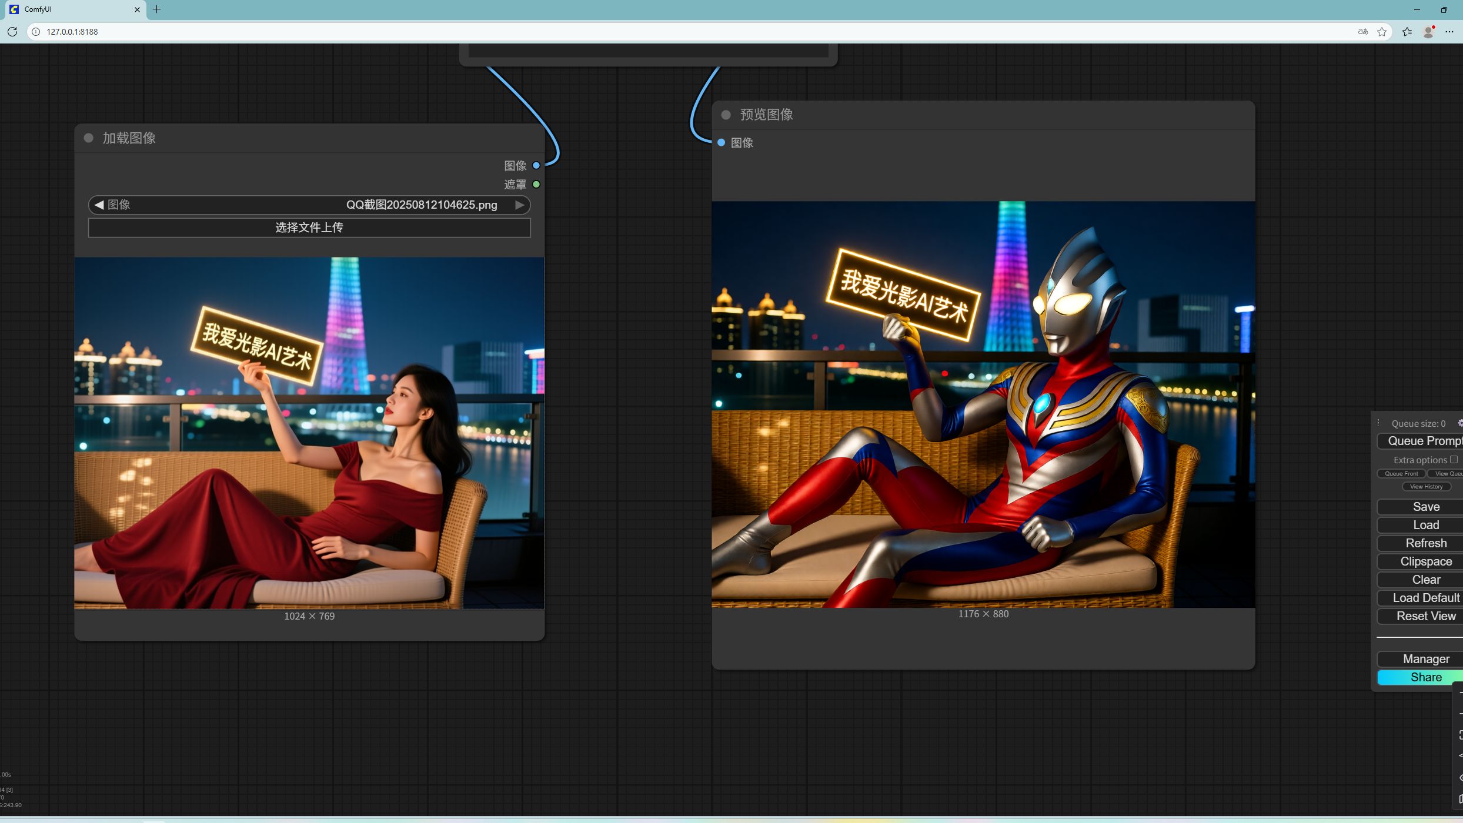The height and width of the screenshot is (823, 1463).
Task: Add this page to favorites with the star icon
Action: pos(1382,32)
